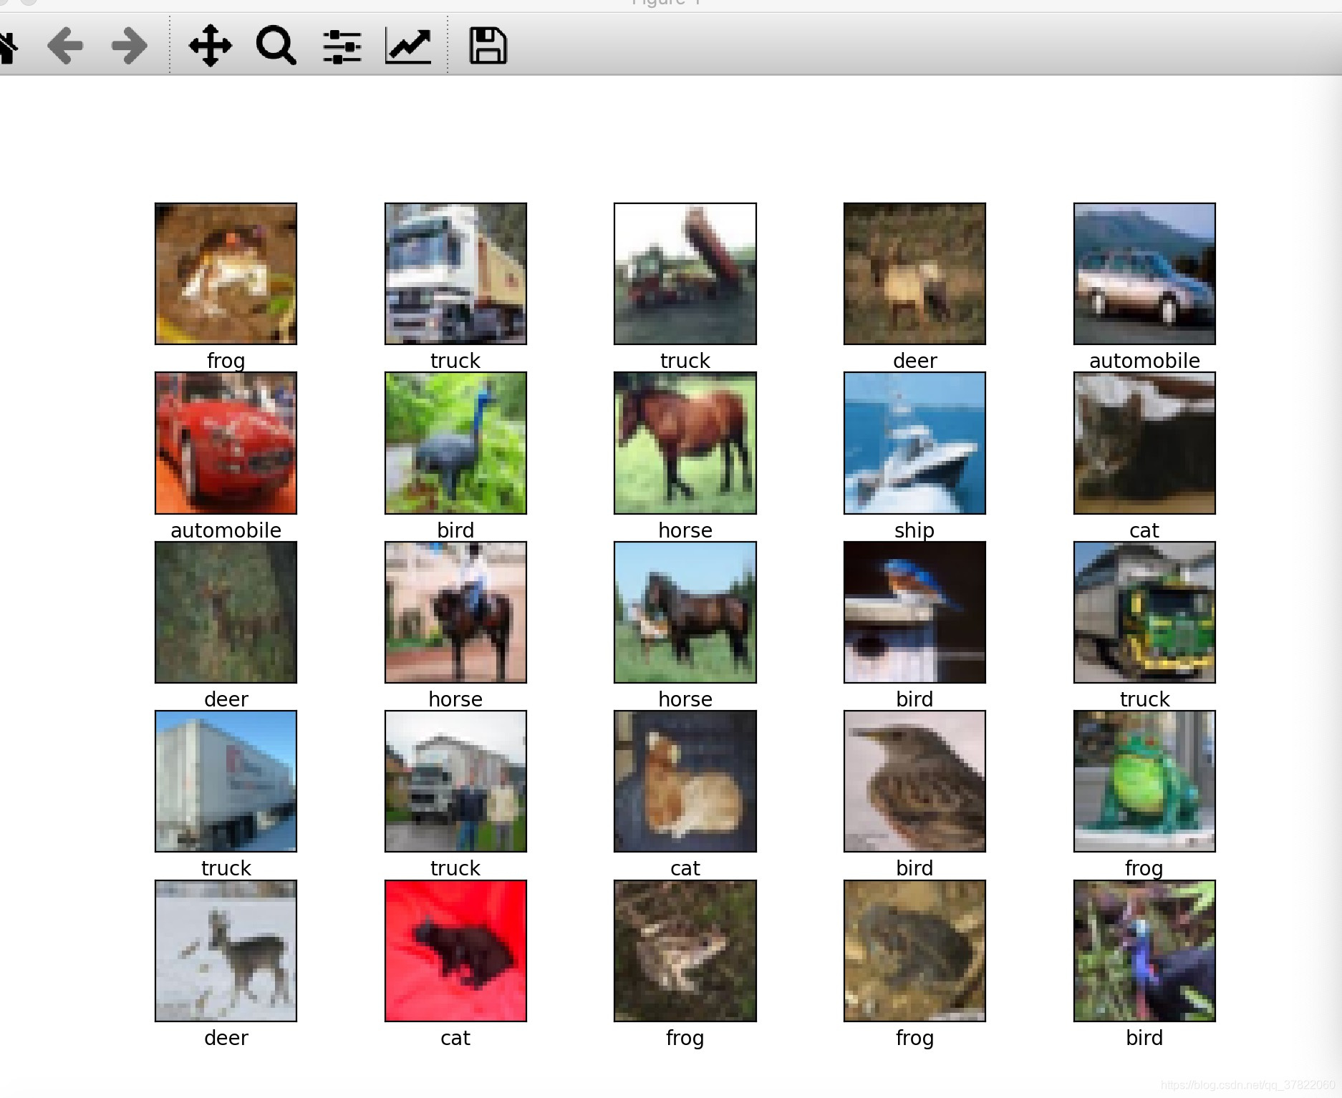
Task: Select the green truck image
Action: (1144, 611)
